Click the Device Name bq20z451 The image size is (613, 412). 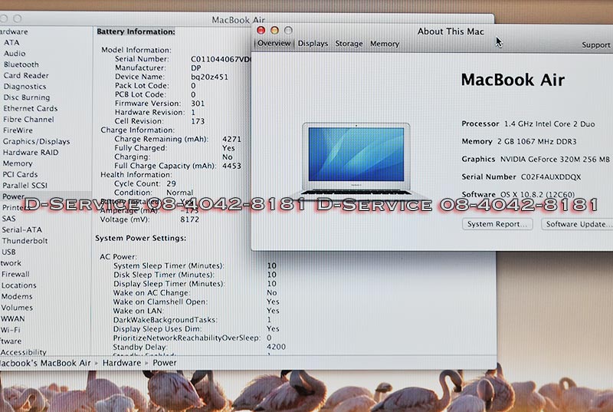209,77
